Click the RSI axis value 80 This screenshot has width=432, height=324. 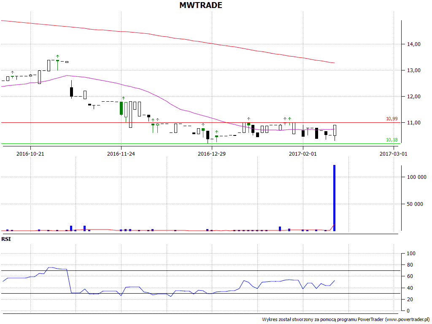pos(410,265)
